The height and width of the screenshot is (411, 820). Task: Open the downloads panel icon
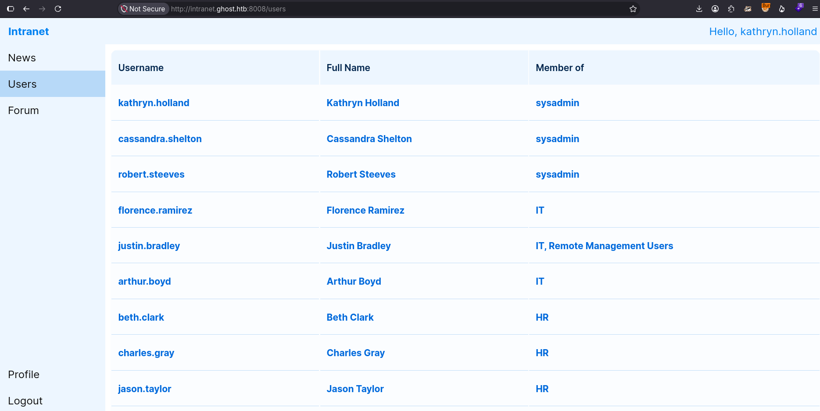click(x=699, y=9)
